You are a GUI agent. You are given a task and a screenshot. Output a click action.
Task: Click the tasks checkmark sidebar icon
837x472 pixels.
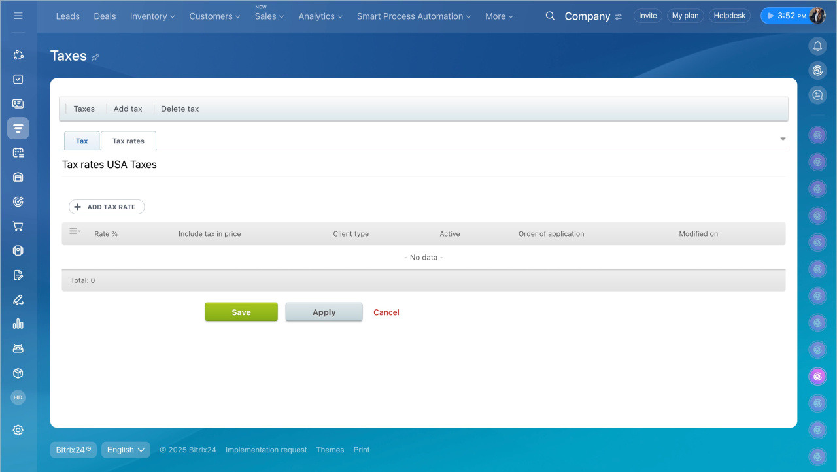pyautogui.click(x=18, y=79)
